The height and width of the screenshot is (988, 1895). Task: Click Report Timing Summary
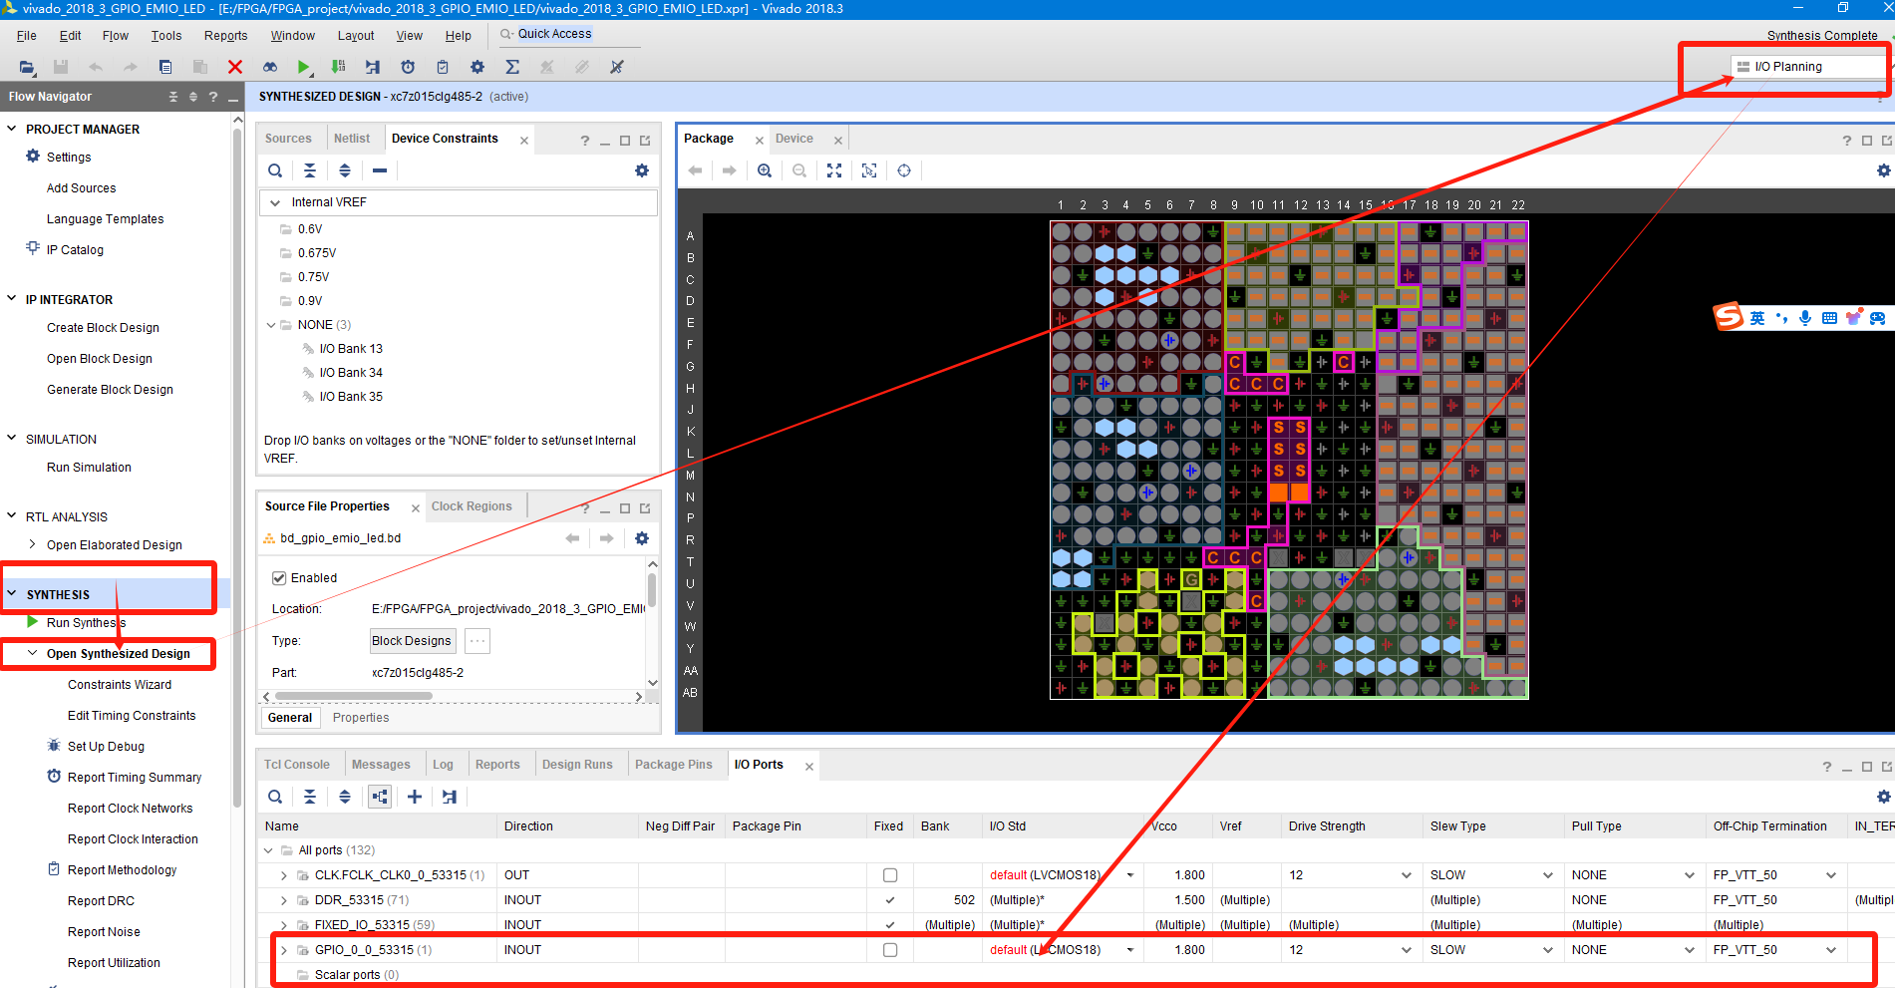[x=135, y=778]
